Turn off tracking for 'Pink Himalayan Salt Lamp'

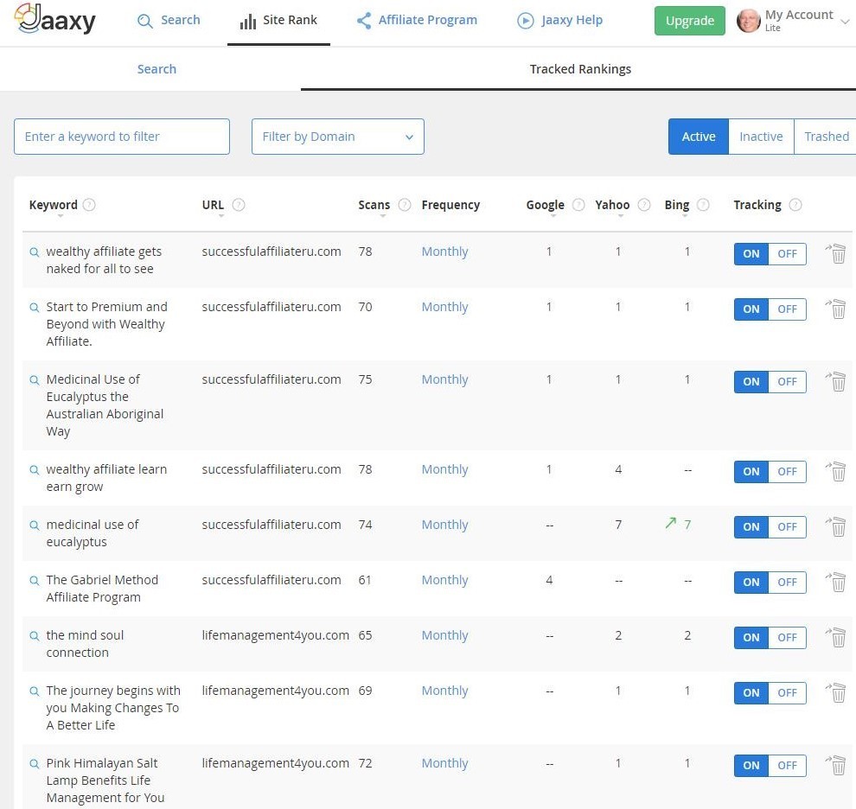787,766
